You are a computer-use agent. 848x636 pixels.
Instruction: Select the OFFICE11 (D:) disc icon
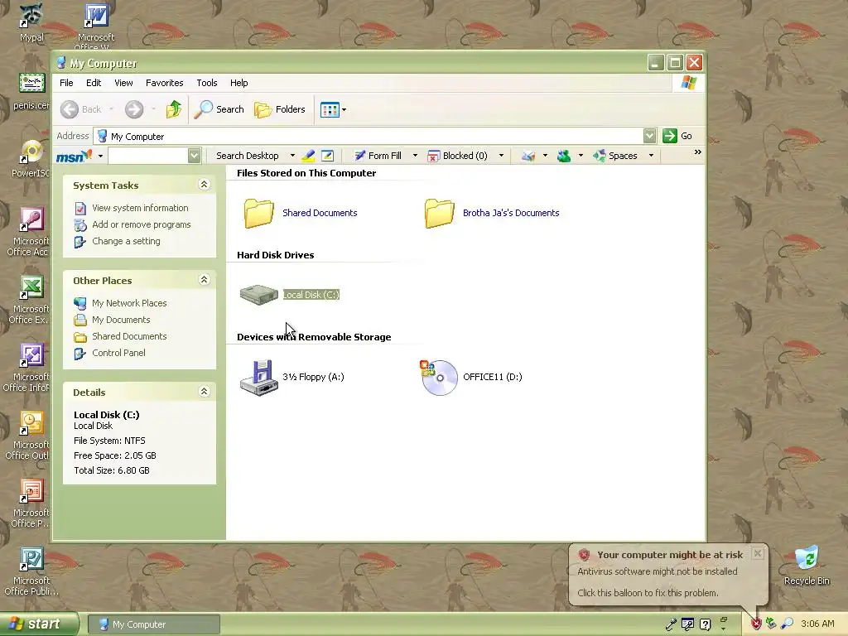pos(439,378)
